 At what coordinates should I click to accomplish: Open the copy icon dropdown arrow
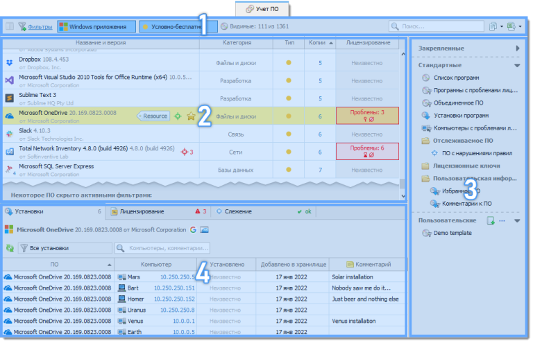tap(502, 26)
